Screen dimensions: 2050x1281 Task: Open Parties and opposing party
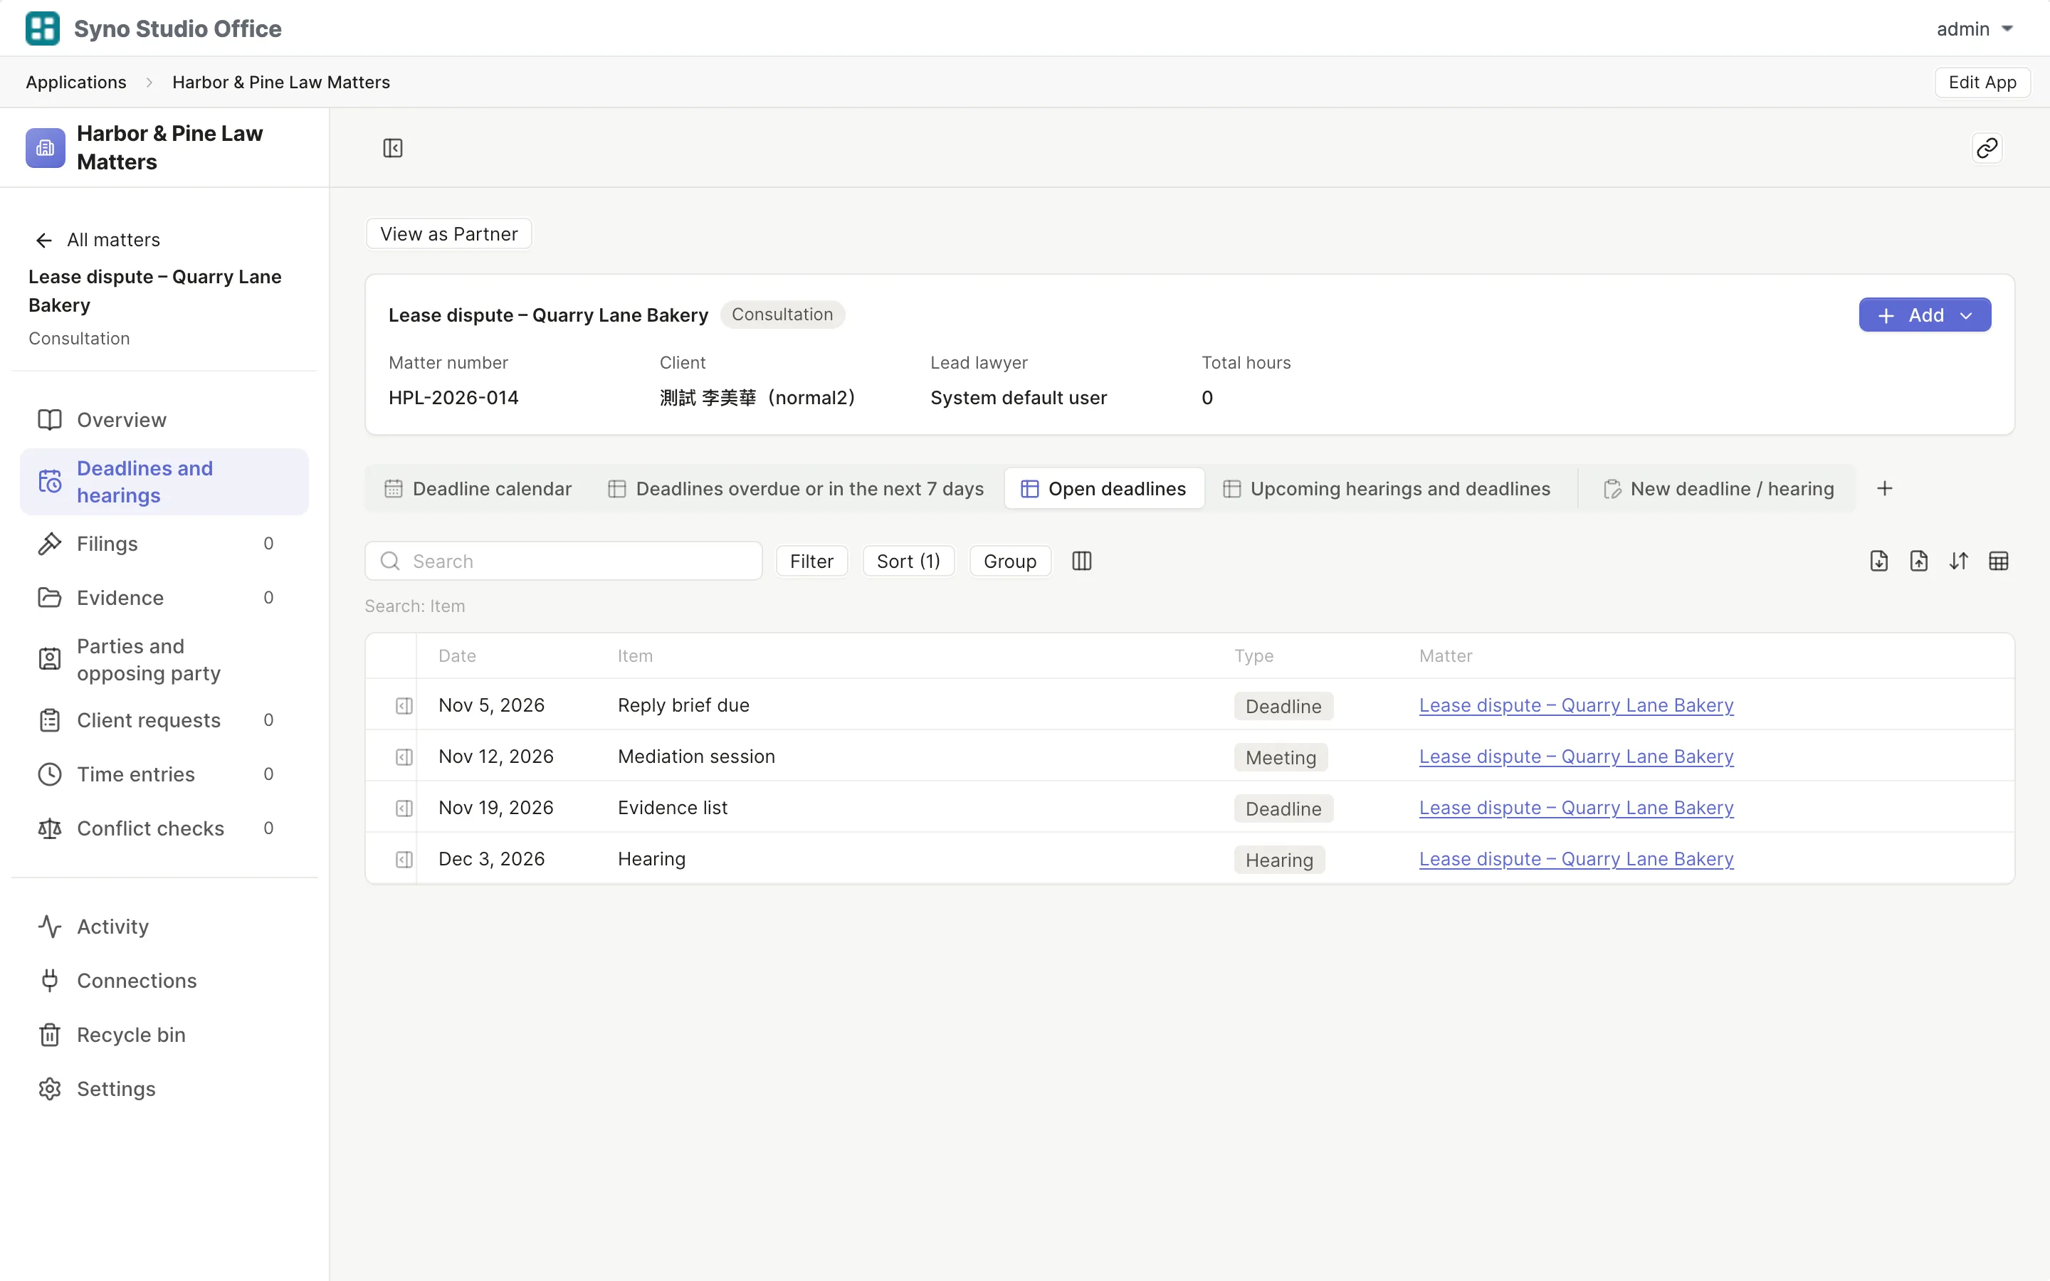(164, 659)
